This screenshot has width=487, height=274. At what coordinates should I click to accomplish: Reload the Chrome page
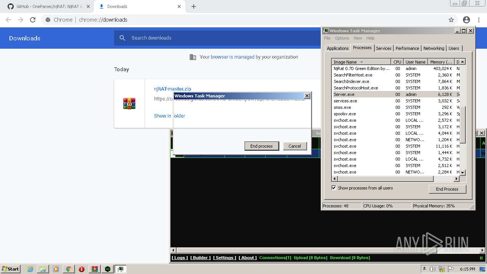point(33,20)
